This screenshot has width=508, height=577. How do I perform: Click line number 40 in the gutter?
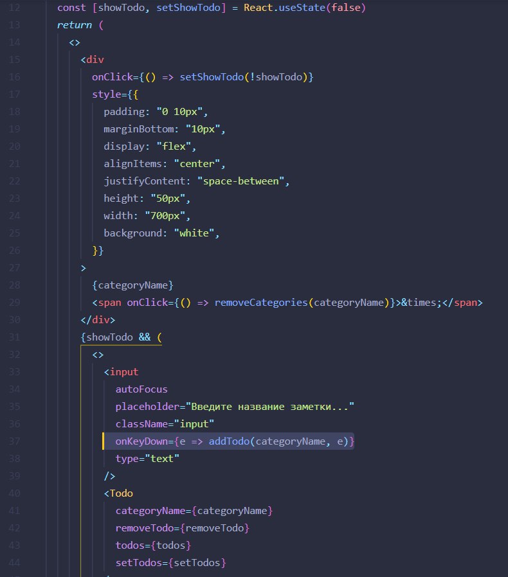pyautogui.click(x=14, y=493)
